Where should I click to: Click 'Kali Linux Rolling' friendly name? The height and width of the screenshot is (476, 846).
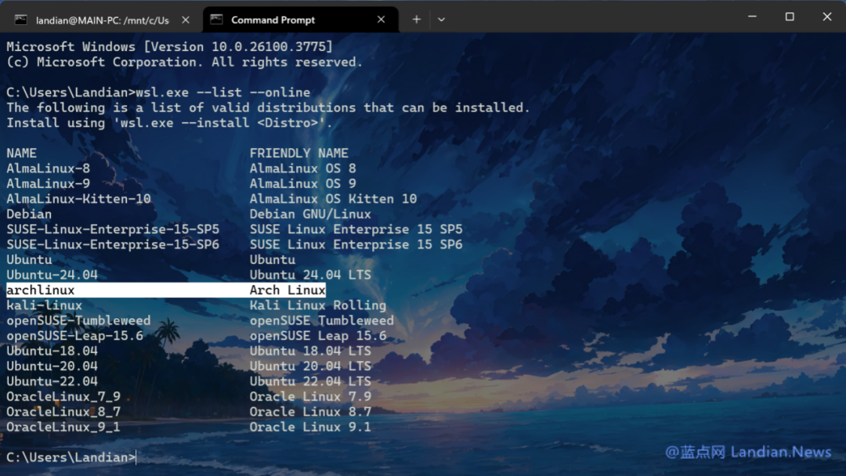[x=318, y=305]
